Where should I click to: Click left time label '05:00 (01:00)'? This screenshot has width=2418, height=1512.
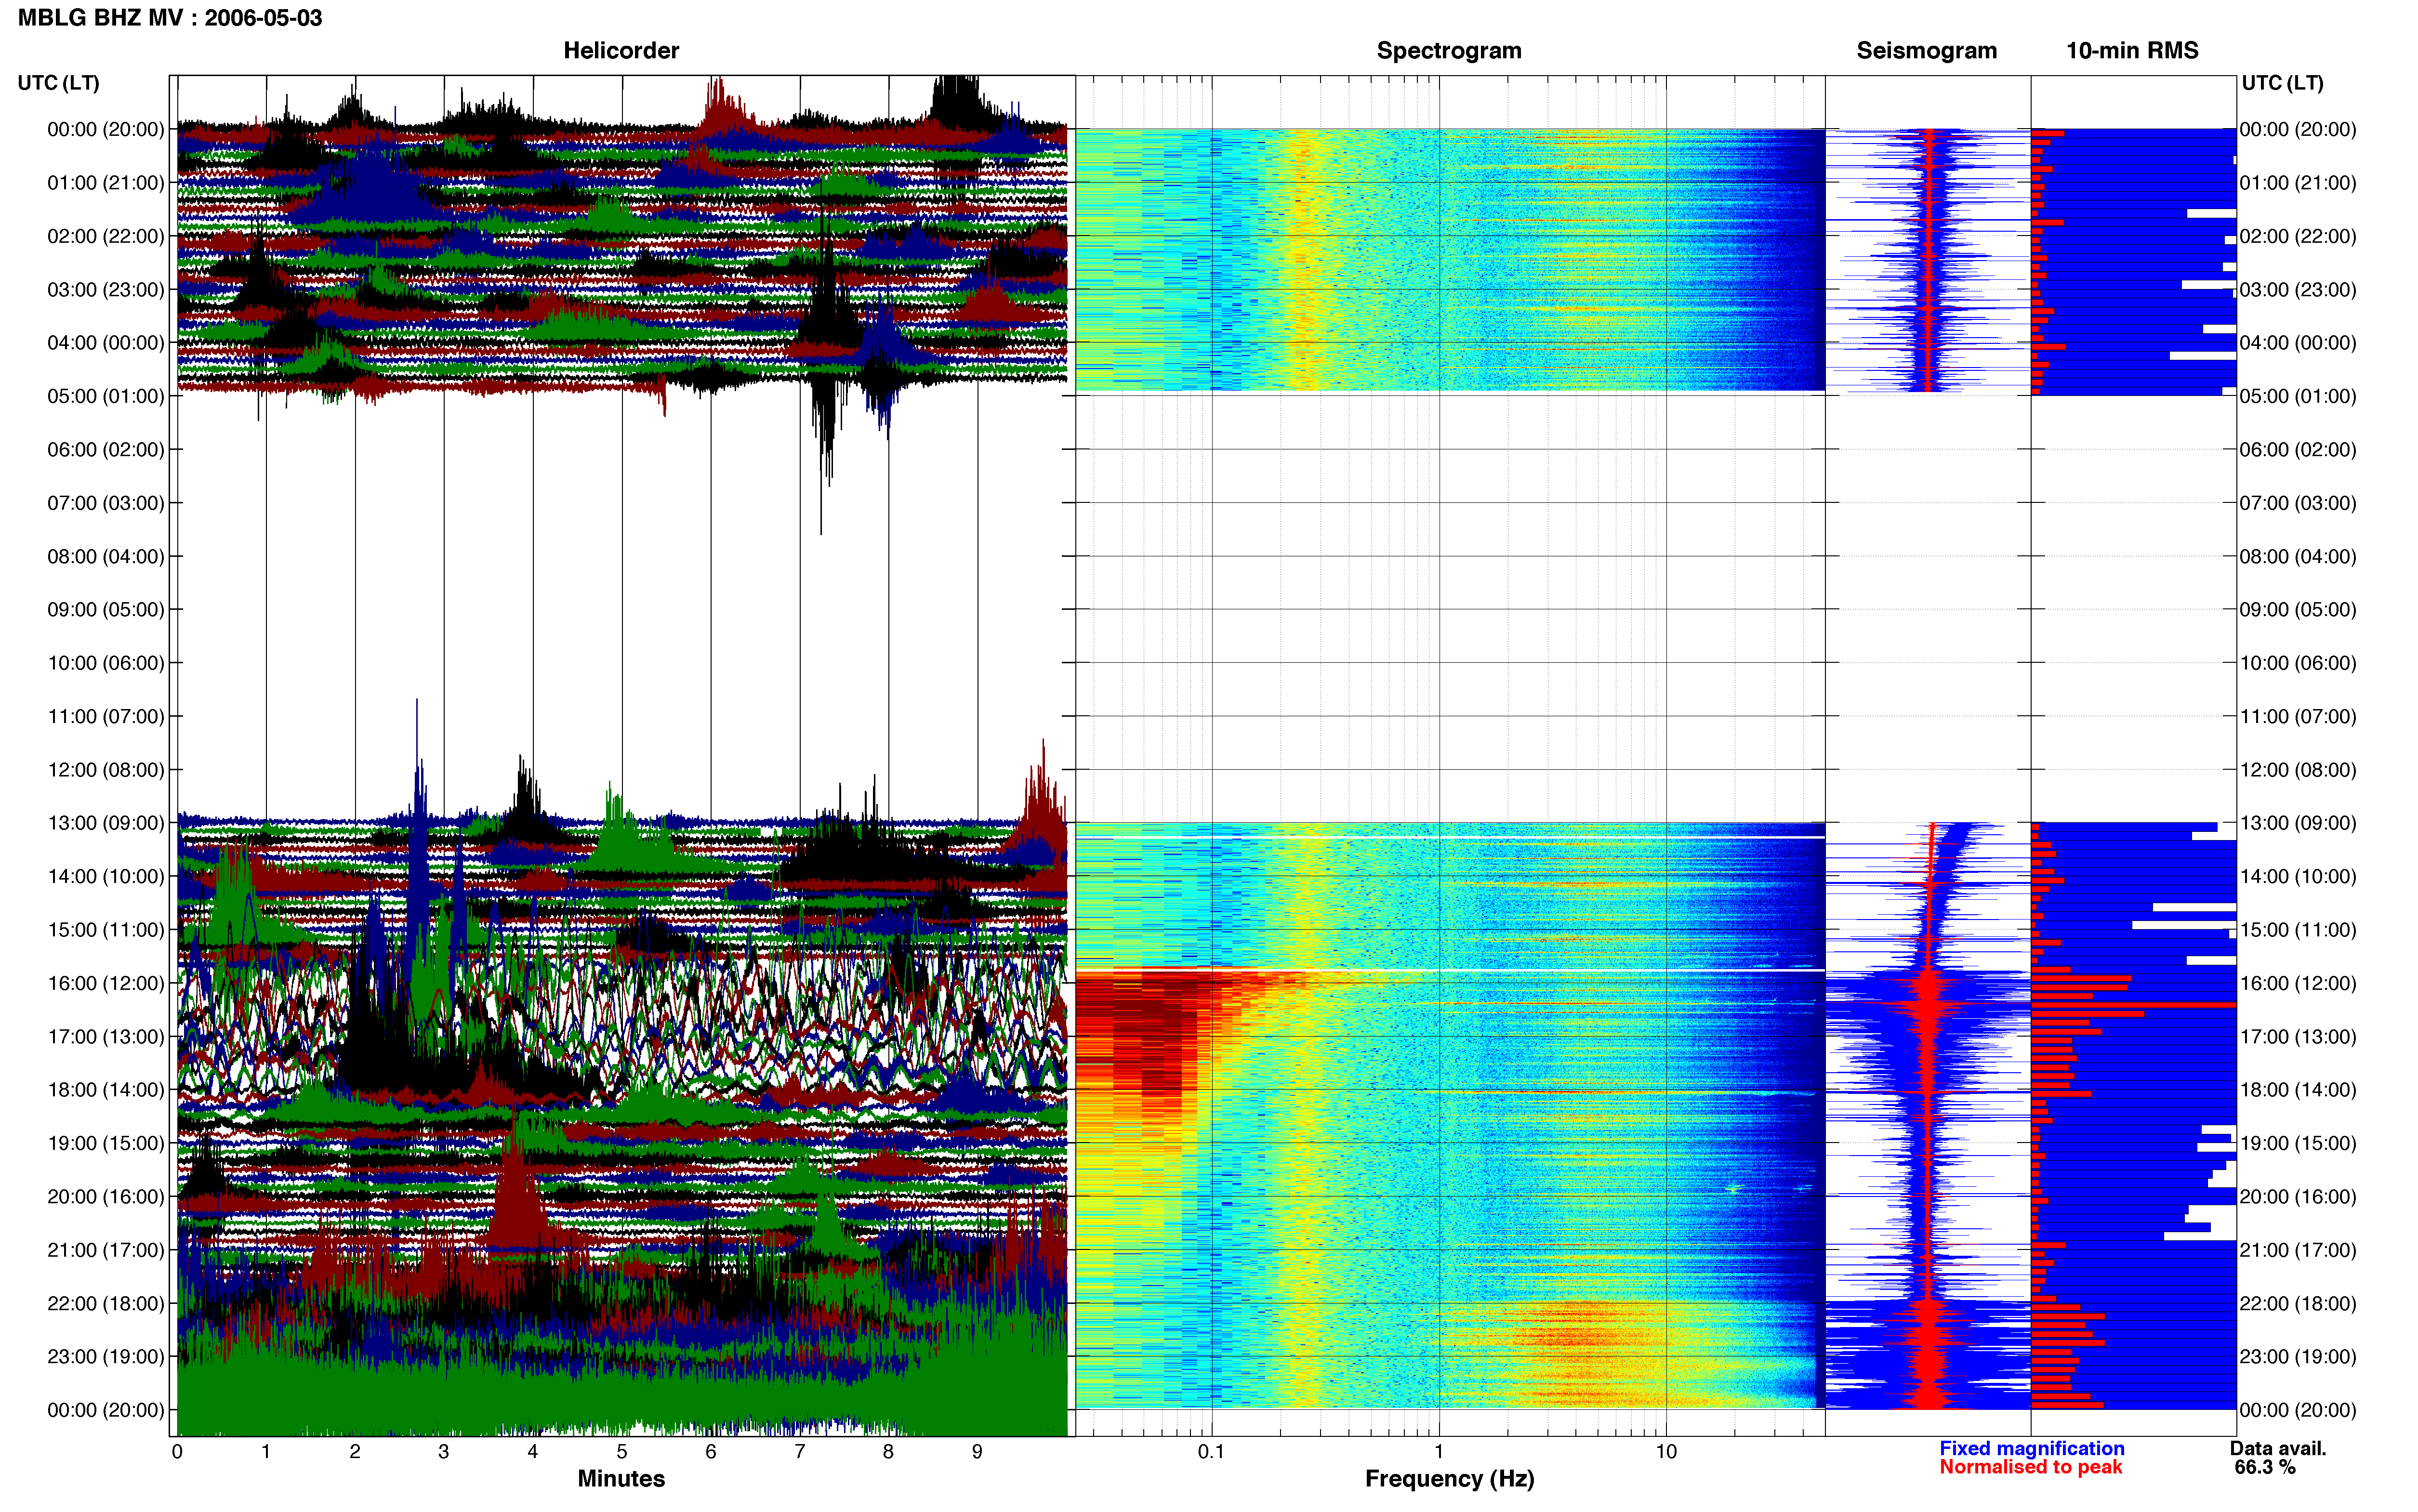[x=106, y=396]
